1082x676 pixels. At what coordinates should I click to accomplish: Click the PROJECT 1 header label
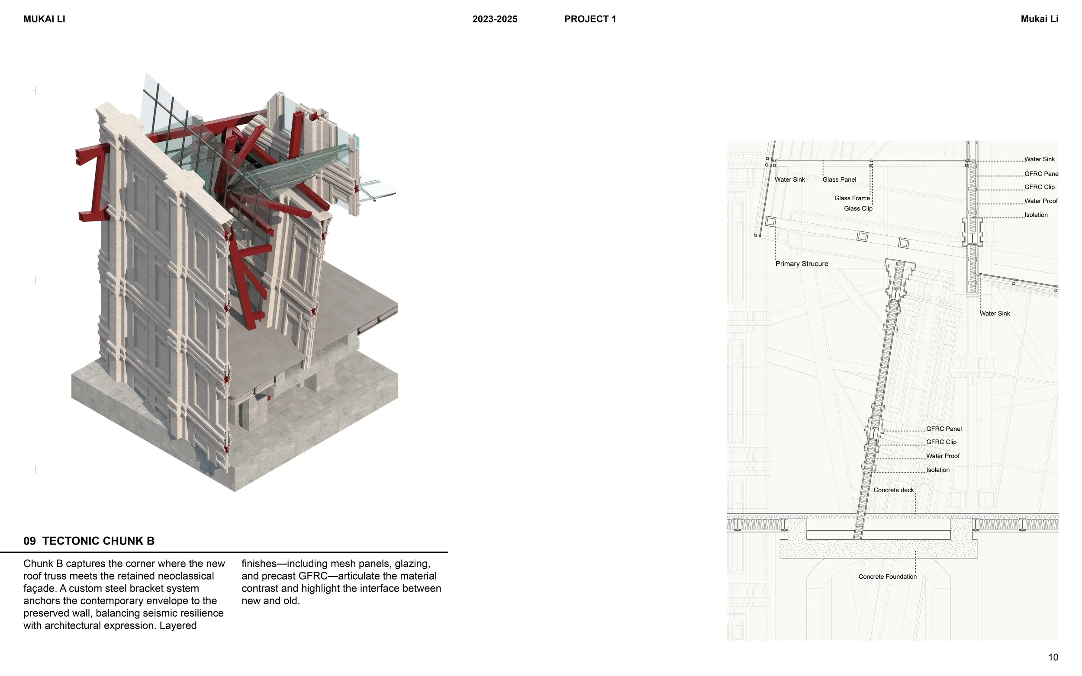click(x=590, y=19)
